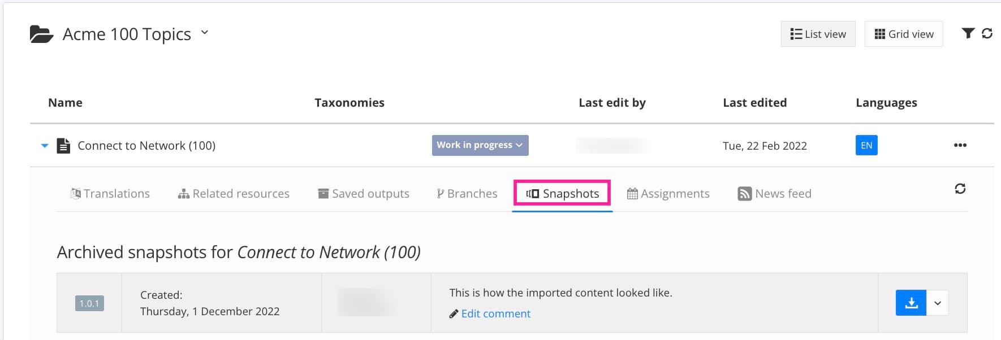Open the Translations tab
The image size is (1001, 340).
pyautogui.click(x=110, y=194)
